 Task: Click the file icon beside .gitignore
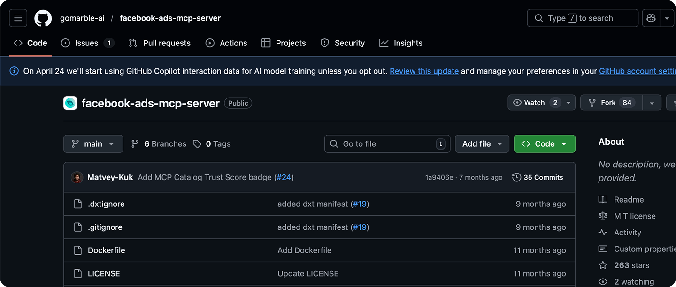78,227
